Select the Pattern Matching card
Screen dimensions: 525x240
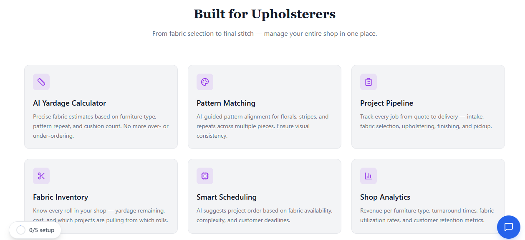click(x=264, y=106)
